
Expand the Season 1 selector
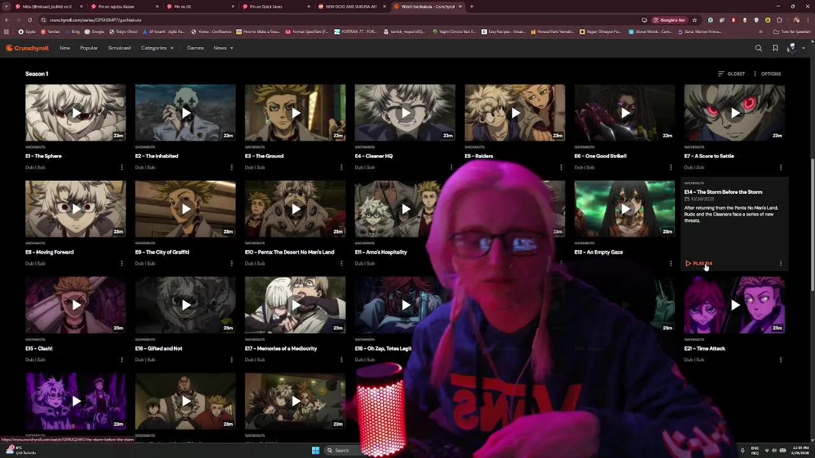coord(37,74)
